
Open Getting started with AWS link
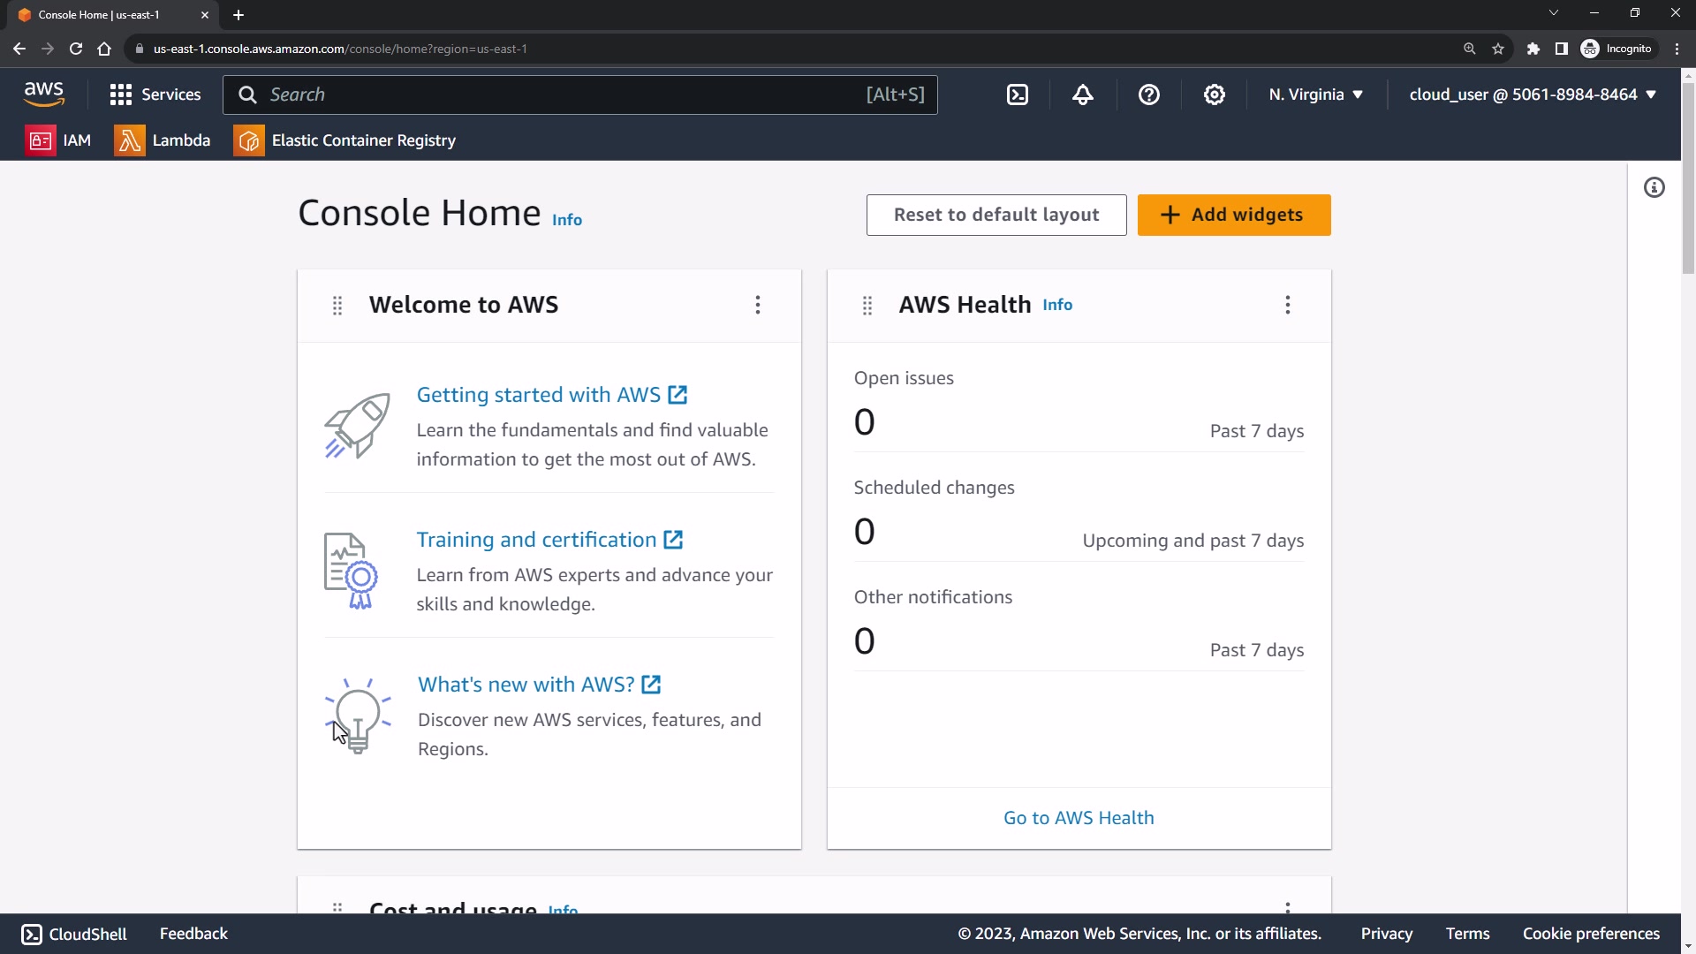(539, 395)
